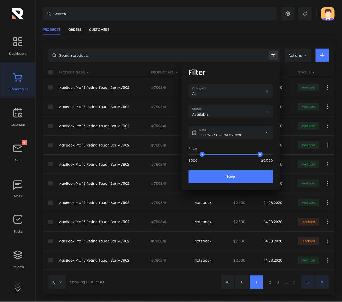This screenshot has width=342, height=302.
Task: Check the second product row checkbox
Action: pos(51,107)
